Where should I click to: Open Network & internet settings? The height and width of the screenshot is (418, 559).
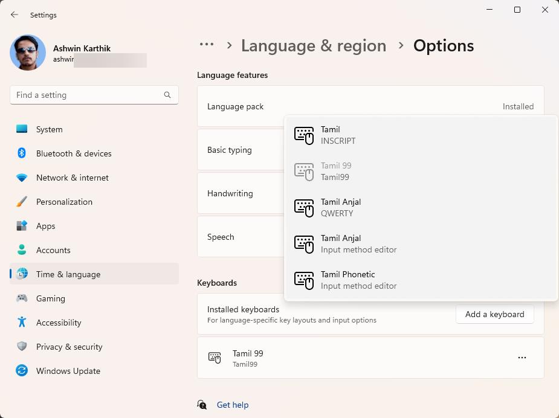click(x=94, y=178)
